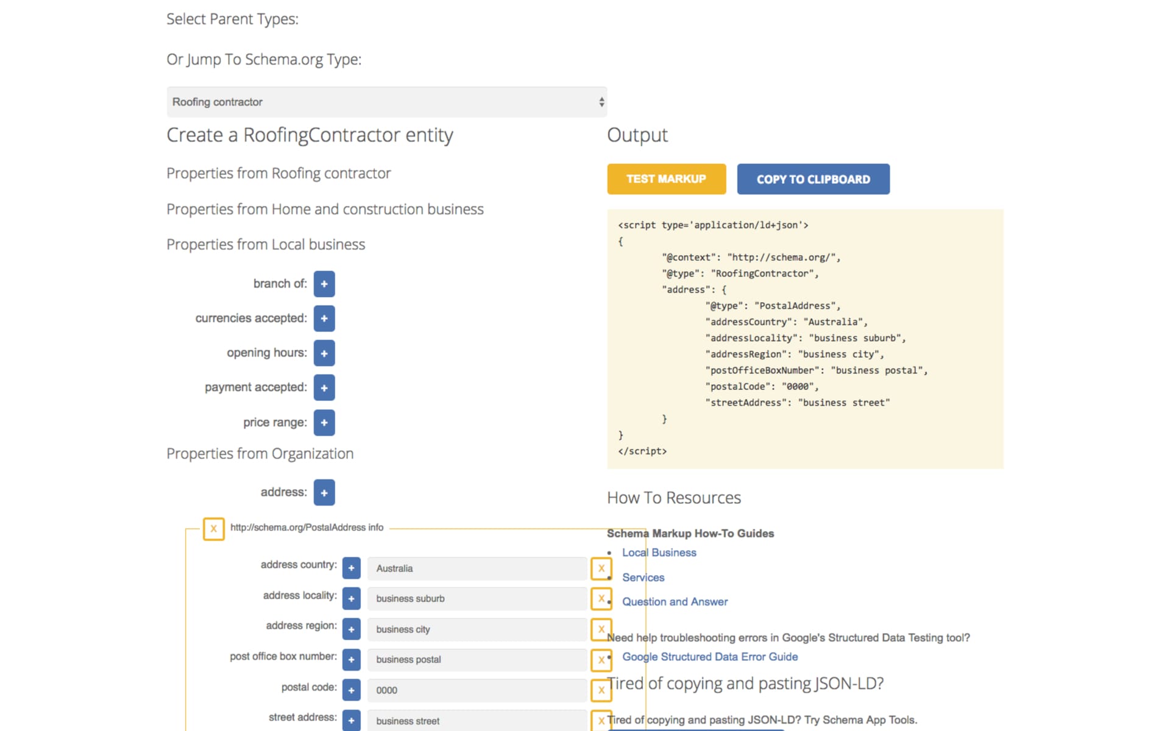
Task: Open the Local Business how-to guide
Action: click(659, 553)
